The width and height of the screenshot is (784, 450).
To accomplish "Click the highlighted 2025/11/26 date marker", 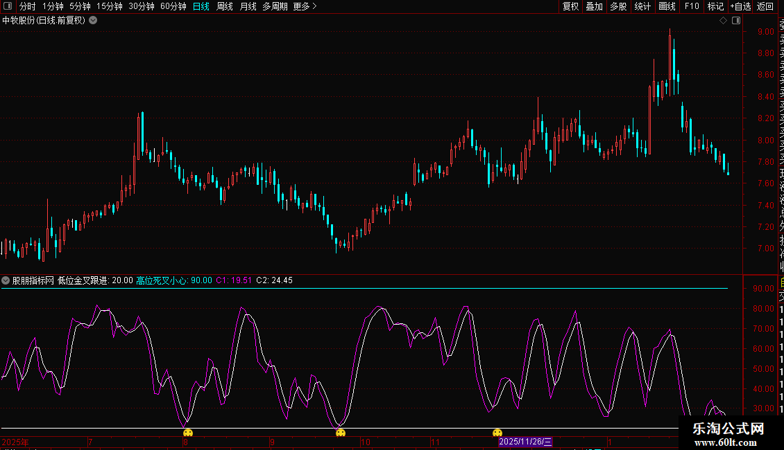I will pyautogui.click(x=526, y=442).
